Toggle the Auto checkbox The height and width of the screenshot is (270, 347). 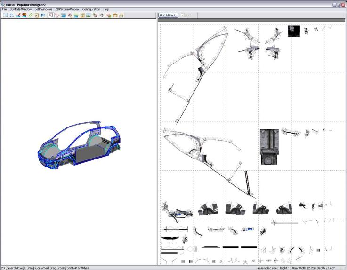pyautogui.click(x=183, y=15)
